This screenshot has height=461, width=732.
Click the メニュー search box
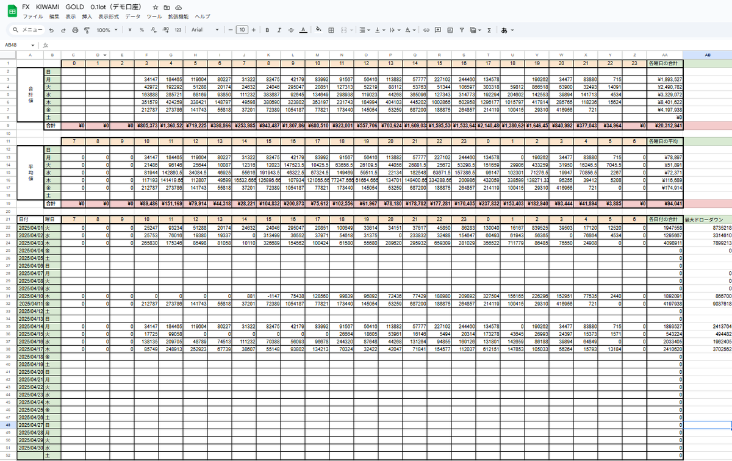point(27,29)
